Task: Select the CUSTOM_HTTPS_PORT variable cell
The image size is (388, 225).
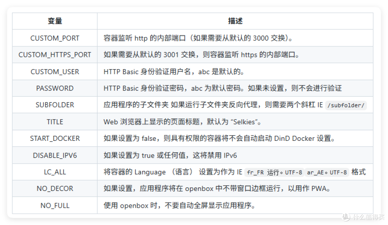Action: [55, 54]
